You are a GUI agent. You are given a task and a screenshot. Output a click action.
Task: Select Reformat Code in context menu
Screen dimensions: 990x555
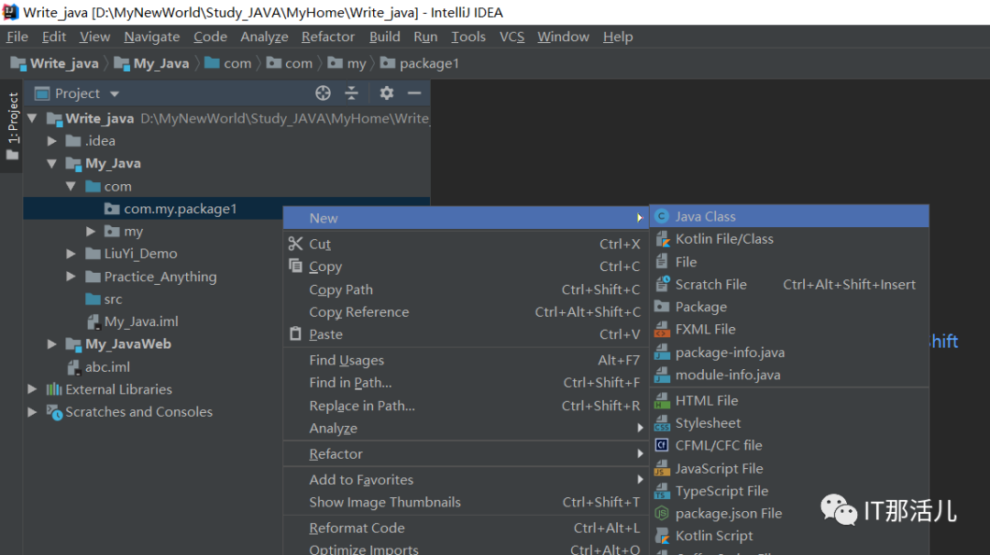pos(466,528)
